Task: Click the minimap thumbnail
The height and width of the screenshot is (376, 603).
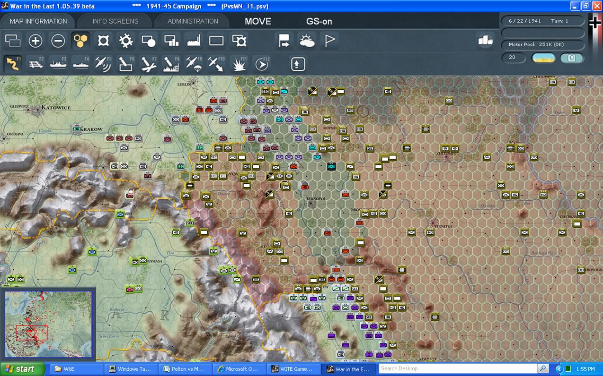Action: (x=48, y=324)
